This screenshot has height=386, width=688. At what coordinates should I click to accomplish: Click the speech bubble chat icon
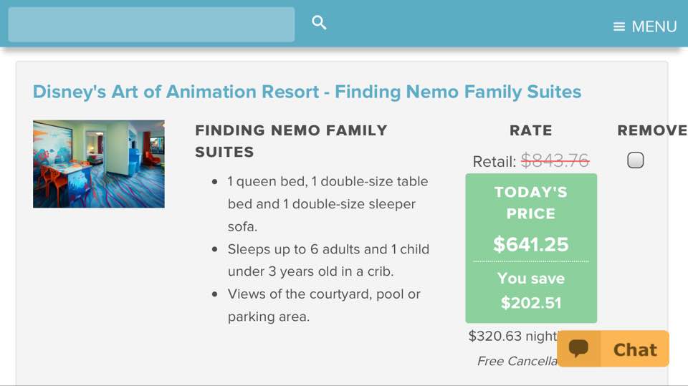tap(578, 348)
